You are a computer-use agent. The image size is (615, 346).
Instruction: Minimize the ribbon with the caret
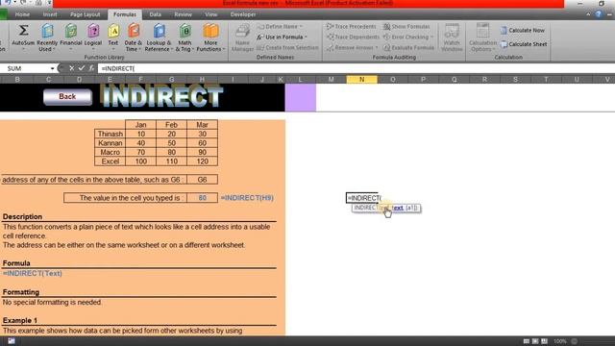[588, 14]
